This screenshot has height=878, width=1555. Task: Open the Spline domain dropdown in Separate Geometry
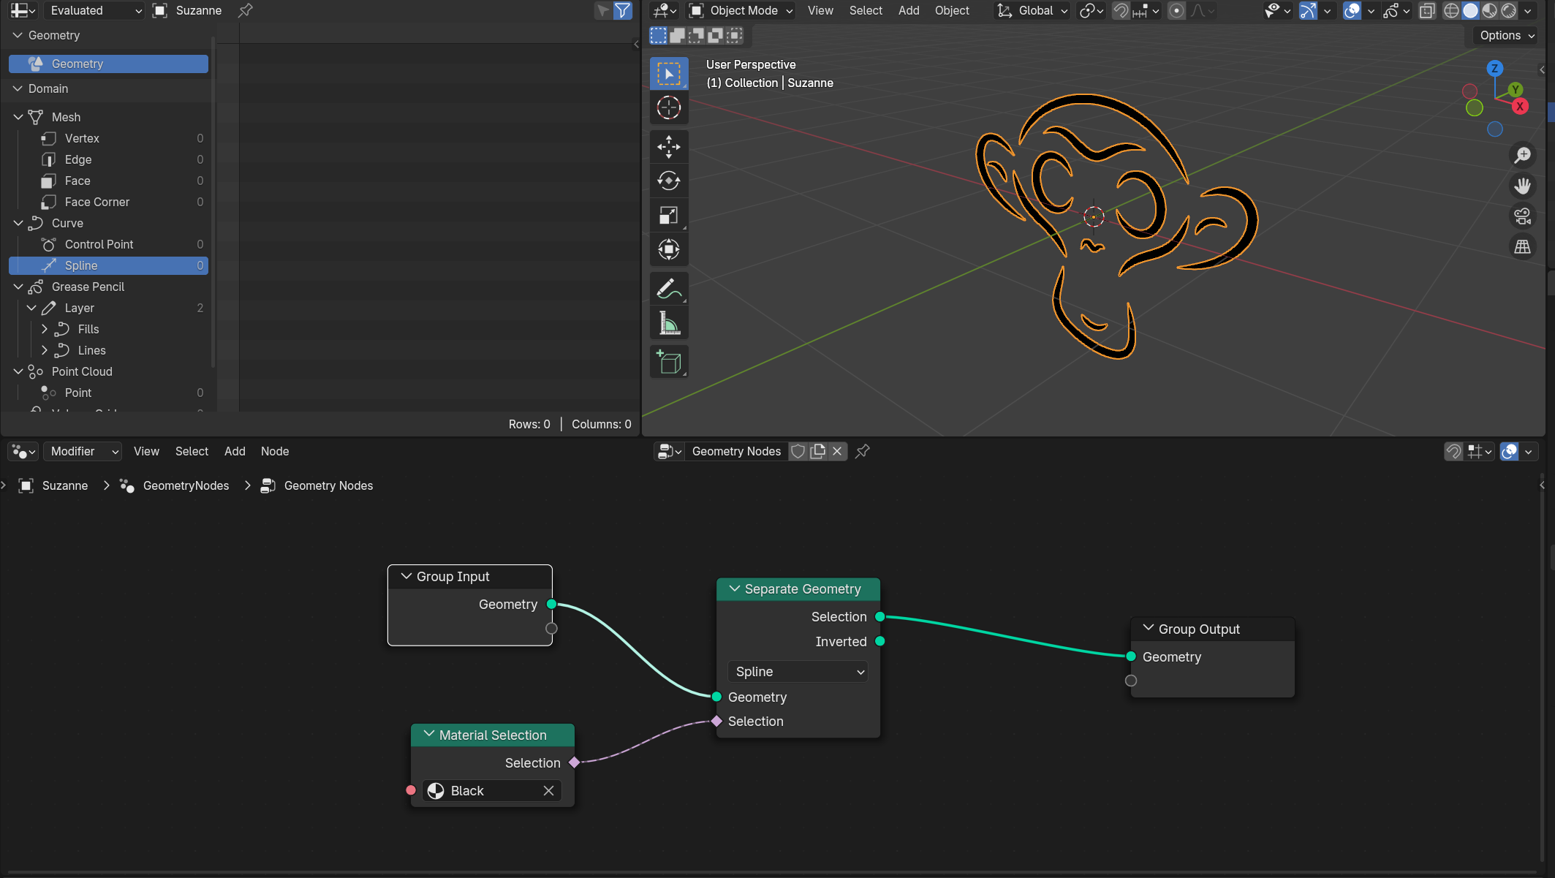tap(798, 671)
